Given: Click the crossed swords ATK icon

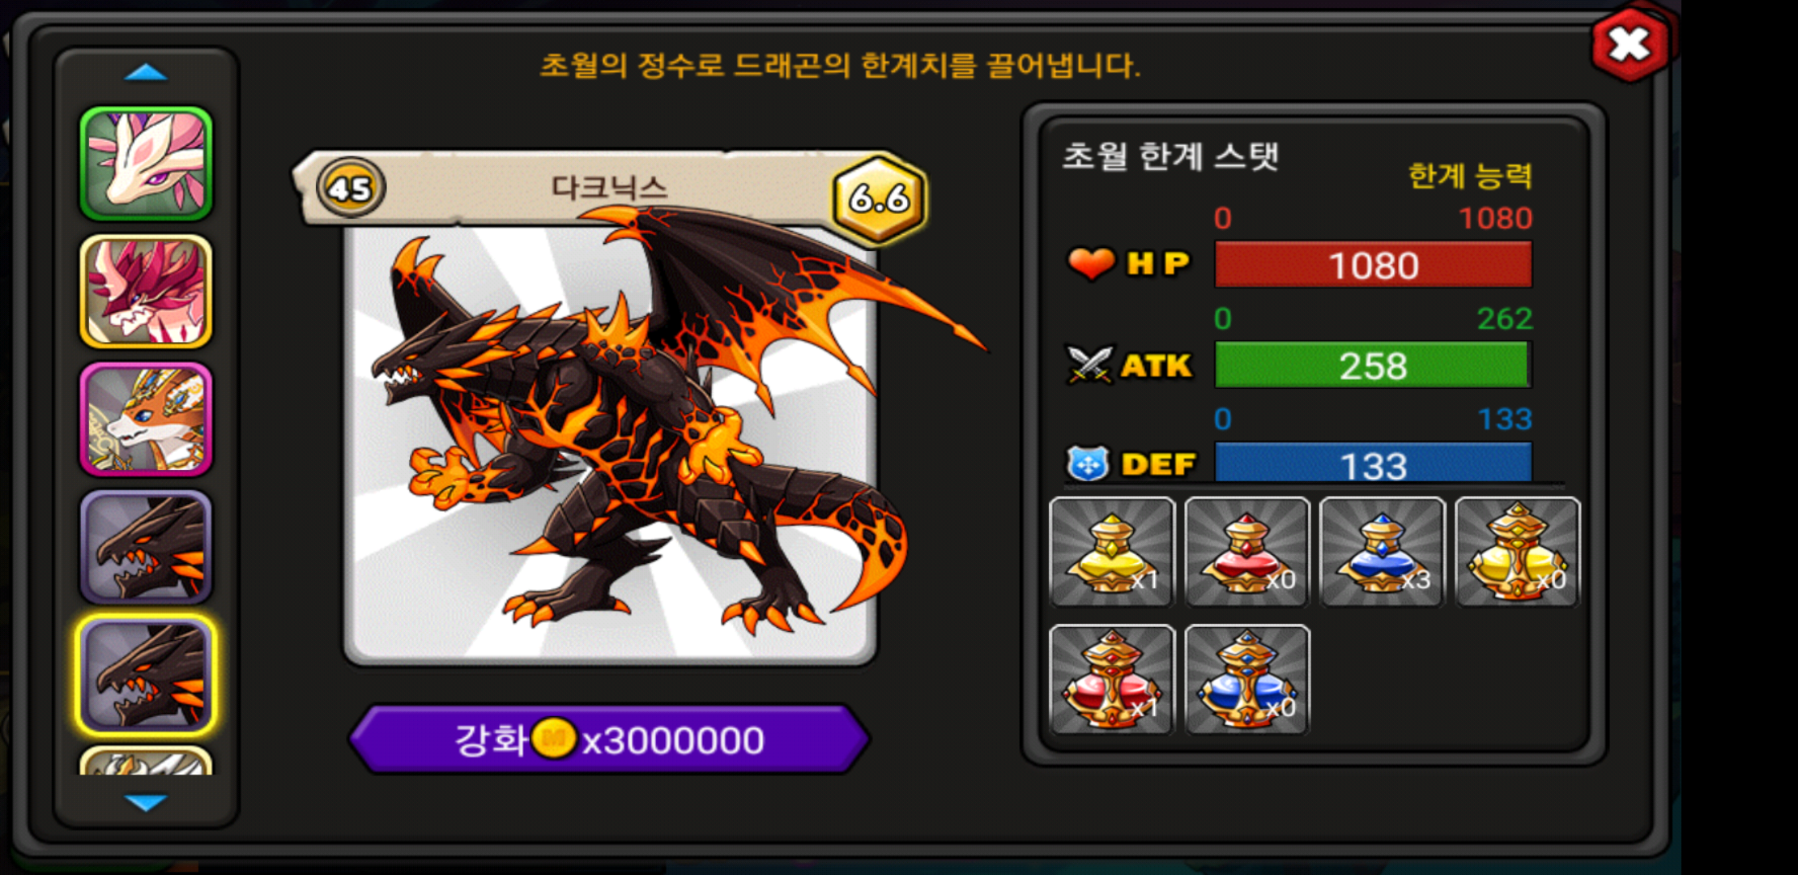Looking at the screenshot, I should [x=1090, y=365].
